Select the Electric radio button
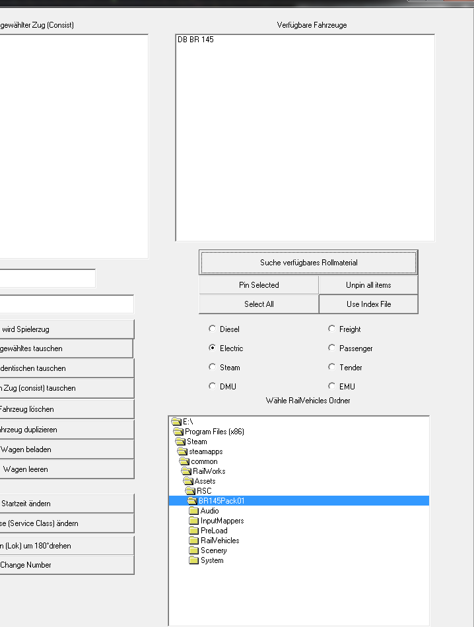The height and width of the screenshot is (627, 474). (212, 348)
